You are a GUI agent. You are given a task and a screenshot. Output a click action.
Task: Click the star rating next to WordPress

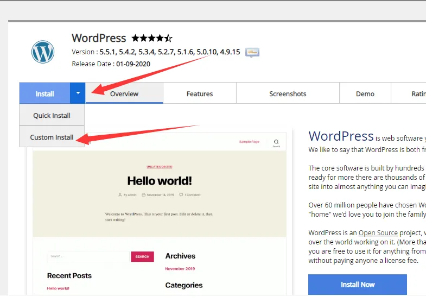[152, 38]
